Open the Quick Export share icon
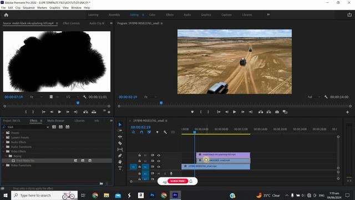 [349, 15]
